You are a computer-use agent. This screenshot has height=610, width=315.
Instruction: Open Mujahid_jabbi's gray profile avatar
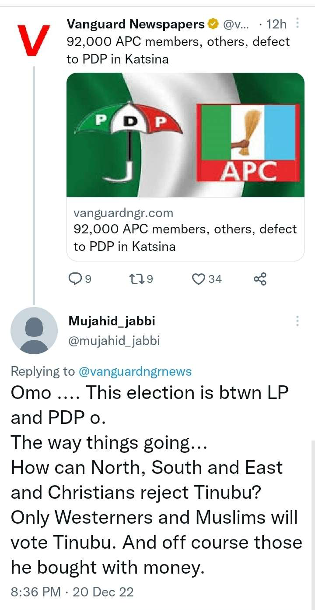34,331
